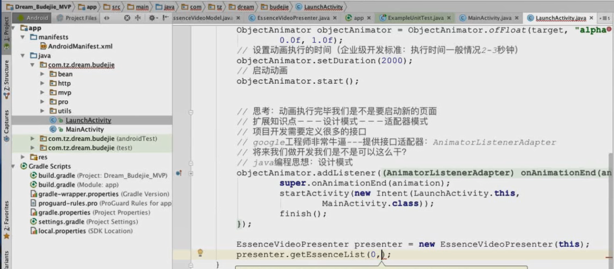Image resolution: width=614 pixels, height=269 pixels.
Task: Click the lightbulb intention icon in gutter
Action: pyautogui.click(x=201, y=253)
